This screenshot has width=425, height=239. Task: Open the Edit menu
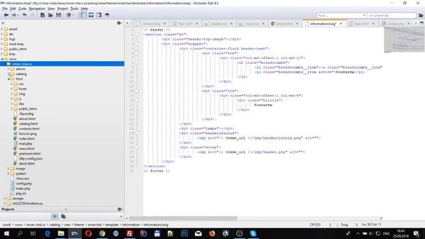point(13,9)
